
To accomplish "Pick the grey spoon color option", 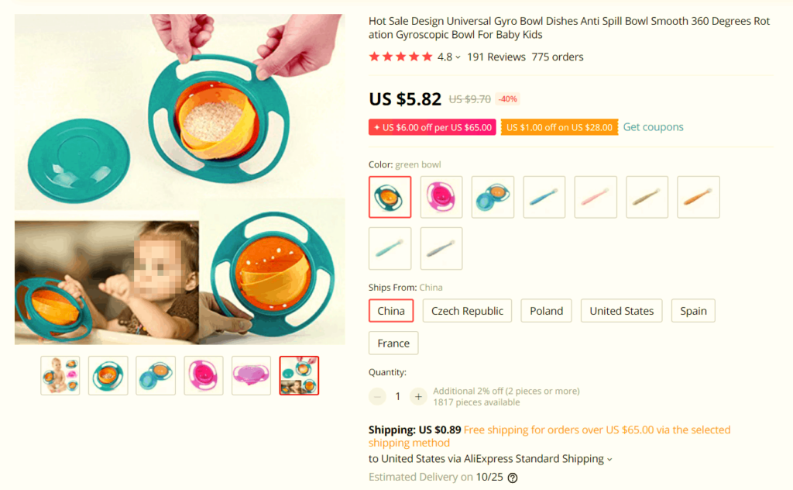I will 441,248.
